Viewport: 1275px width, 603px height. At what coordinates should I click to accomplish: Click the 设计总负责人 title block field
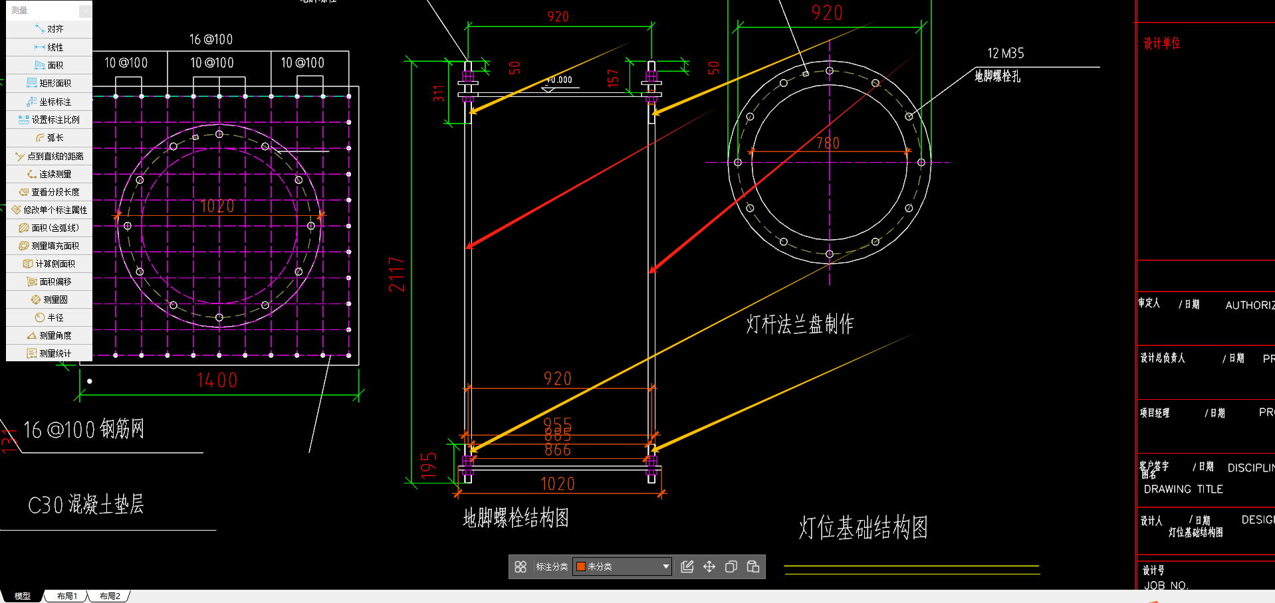coord(1163,358)
